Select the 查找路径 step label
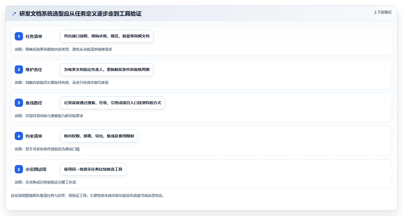The height and width of the screenshot is (216, 403). 34,103
